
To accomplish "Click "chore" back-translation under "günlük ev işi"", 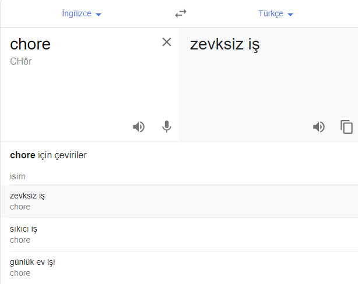I will click(x=20, y=273).
